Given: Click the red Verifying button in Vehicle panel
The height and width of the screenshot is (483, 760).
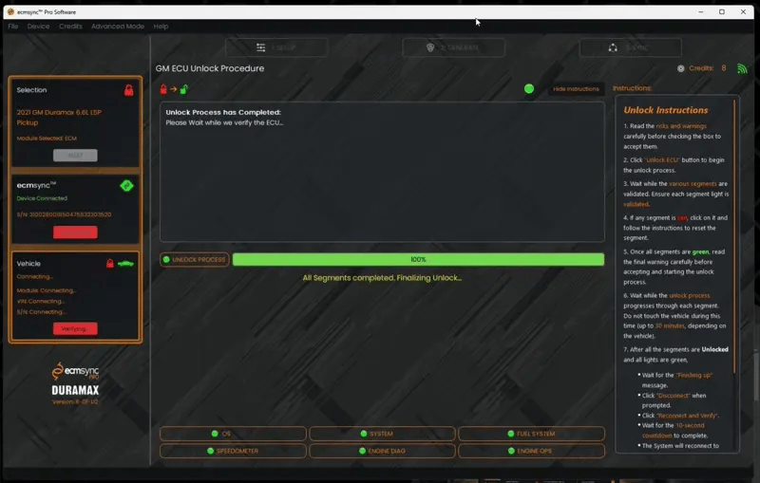Looking at the screenshot, I should 75,328.
